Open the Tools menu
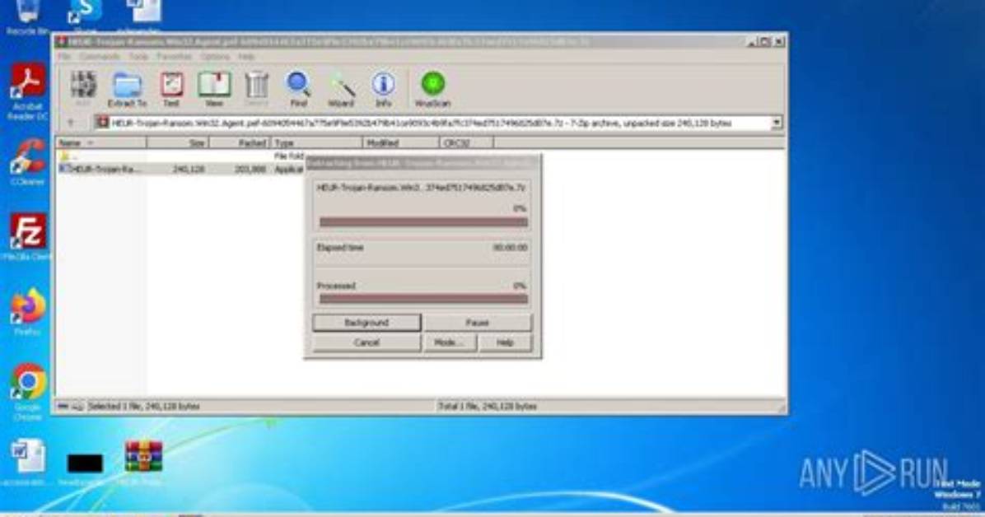The image size is (985, 517). (x=138, y=57)
